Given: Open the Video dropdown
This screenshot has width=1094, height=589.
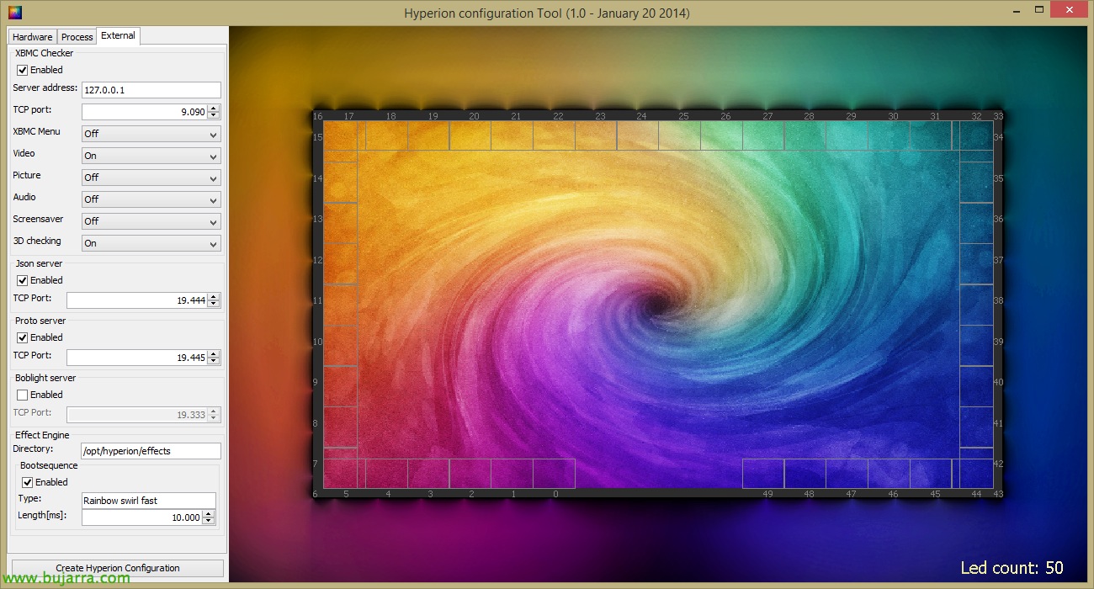Looking at the screenshot, I should 151,156.
